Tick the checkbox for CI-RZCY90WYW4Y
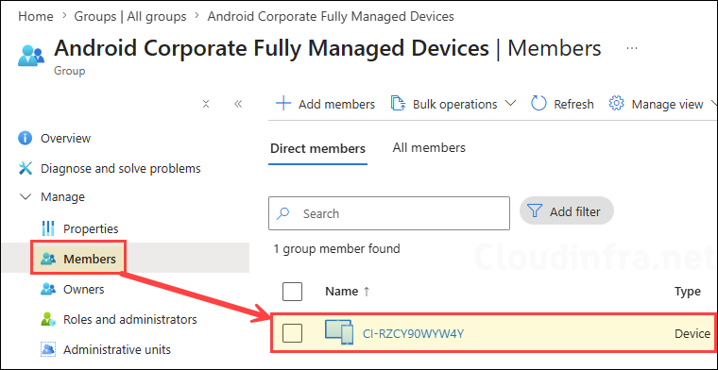The height and width of the screenshot is (370, 718). [x=292, y=332]
